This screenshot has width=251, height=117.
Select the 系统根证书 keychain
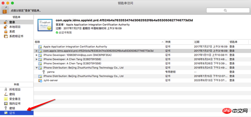(17, 36)
